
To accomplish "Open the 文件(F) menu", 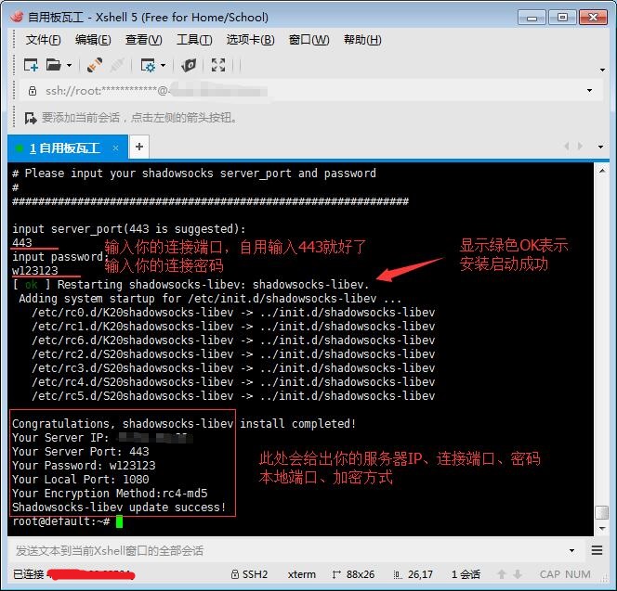I will point(44,40).
